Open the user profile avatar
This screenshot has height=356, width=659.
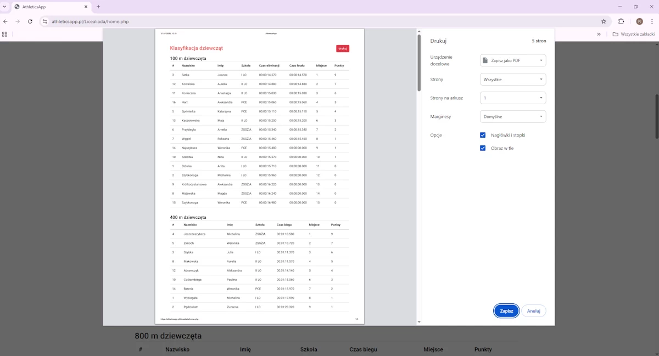tap(639, 21)
